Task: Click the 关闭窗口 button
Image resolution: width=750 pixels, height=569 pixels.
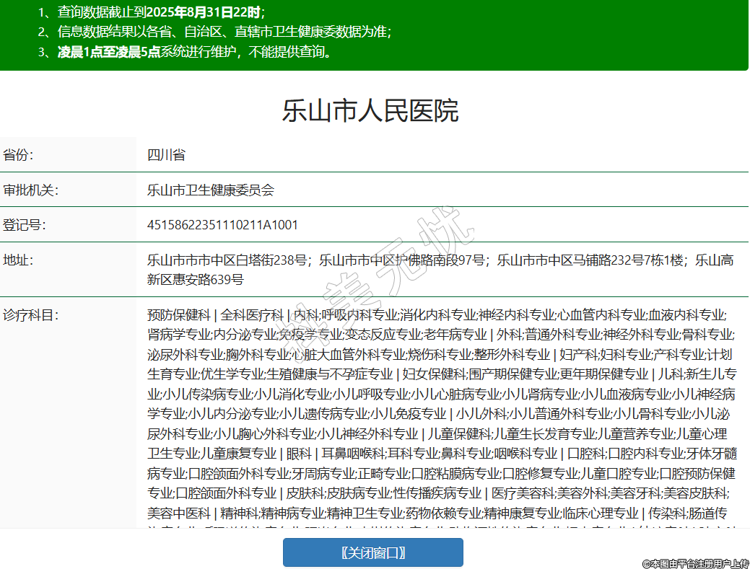Action: (x=372, y=552)
